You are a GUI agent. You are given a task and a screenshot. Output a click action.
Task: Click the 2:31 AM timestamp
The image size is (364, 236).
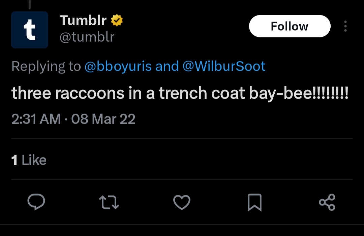36,119
